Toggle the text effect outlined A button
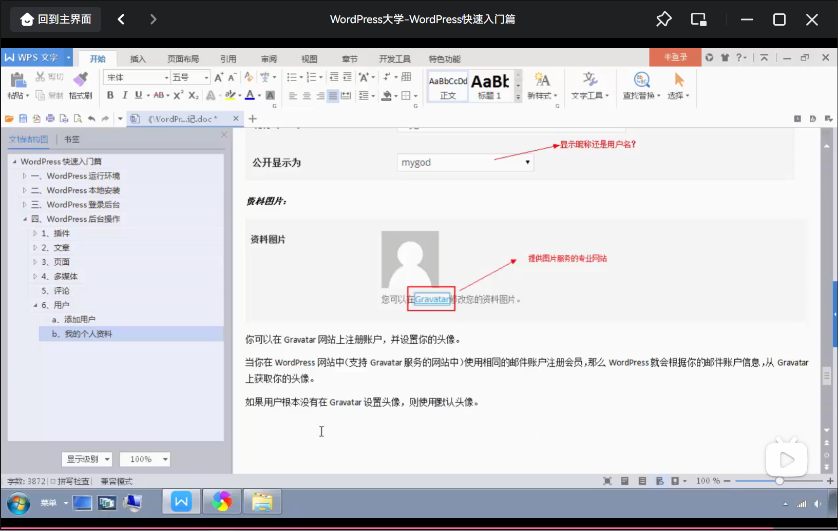This screenshot has height=531, width=838. (211, 95)
